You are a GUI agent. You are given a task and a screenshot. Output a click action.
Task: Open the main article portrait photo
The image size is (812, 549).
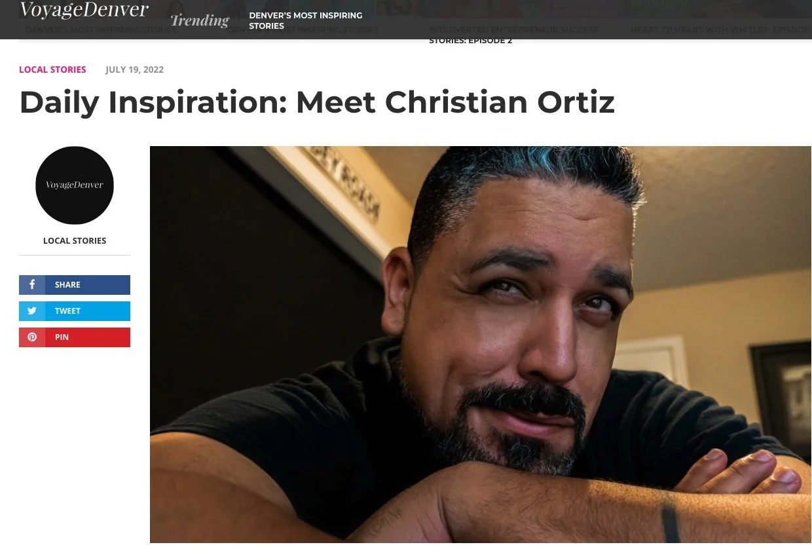[481, 345]
